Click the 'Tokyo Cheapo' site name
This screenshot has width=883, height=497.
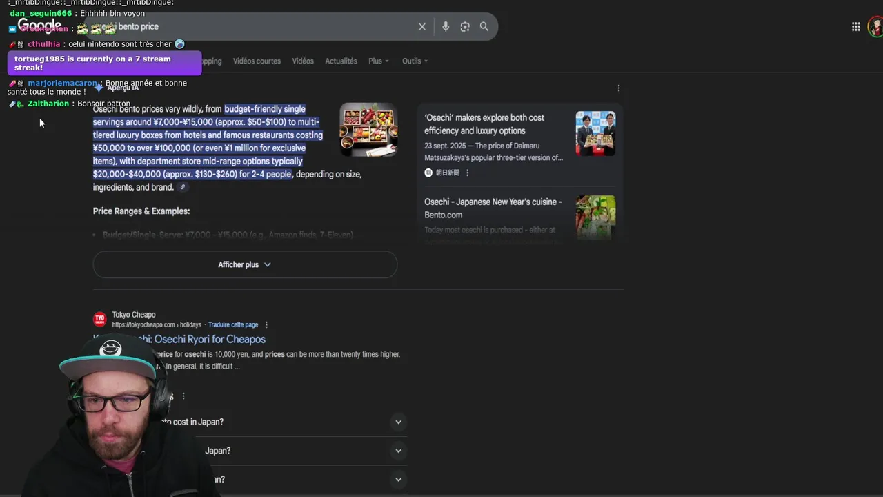pos(134,315)
